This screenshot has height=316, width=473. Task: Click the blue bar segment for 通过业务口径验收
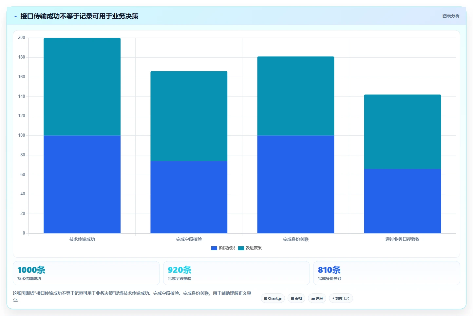[402, 201]
